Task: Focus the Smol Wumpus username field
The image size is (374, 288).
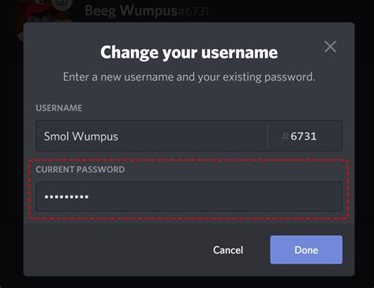Action: tap(151, 136)
